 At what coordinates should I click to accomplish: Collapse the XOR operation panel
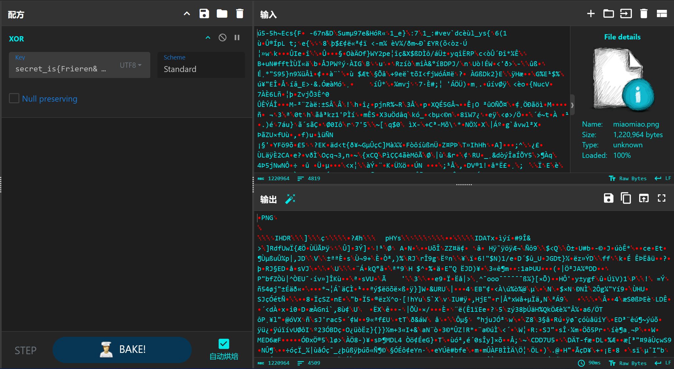click(x=208, y=38)
